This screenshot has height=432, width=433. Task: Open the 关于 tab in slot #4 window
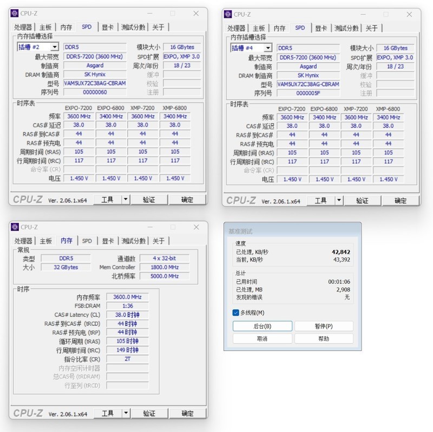click(x=372, y=27)
